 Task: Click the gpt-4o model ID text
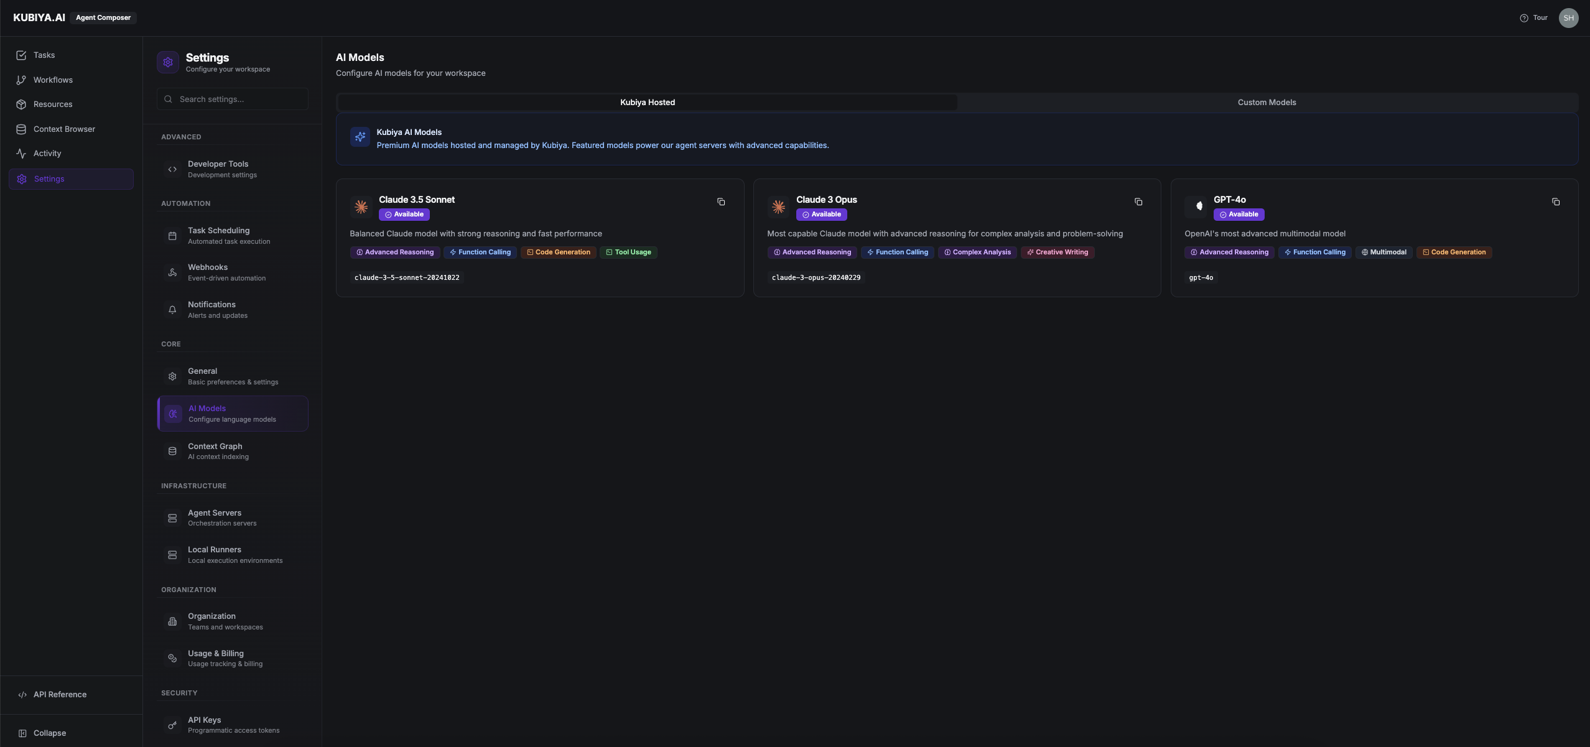(1201, 278)
